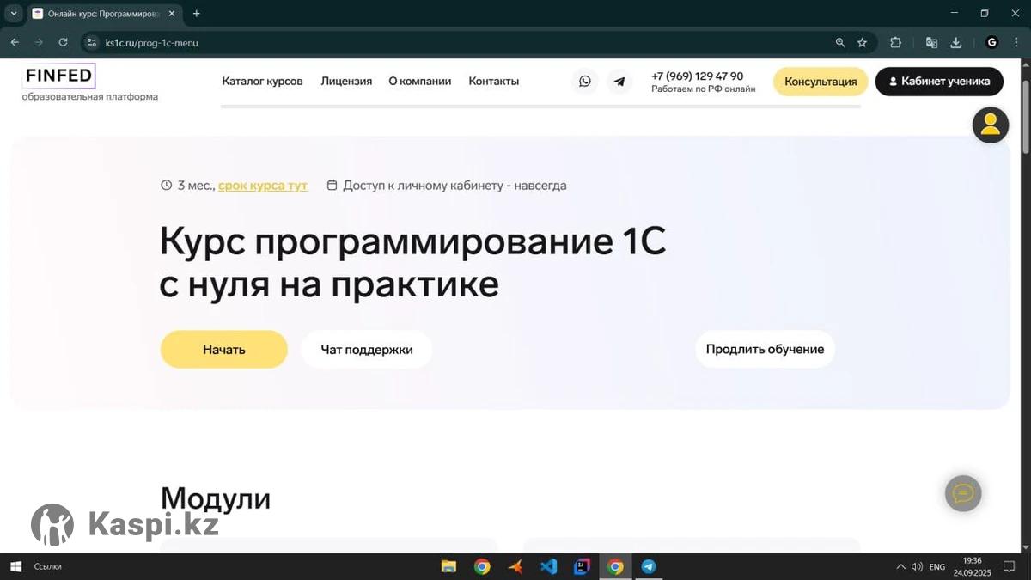
Task: Open Chrome downloads icon
Action: [x=956, y=42]
